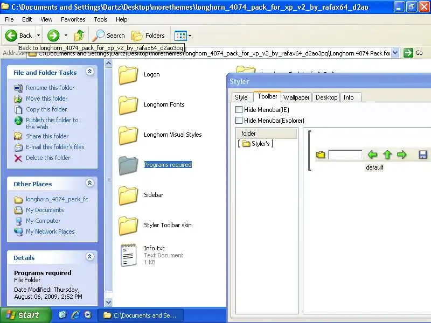Click the folder icon in Styler toolbar preview
The width and height of the screenshot is (431, 323).
[x=321, y=155]
